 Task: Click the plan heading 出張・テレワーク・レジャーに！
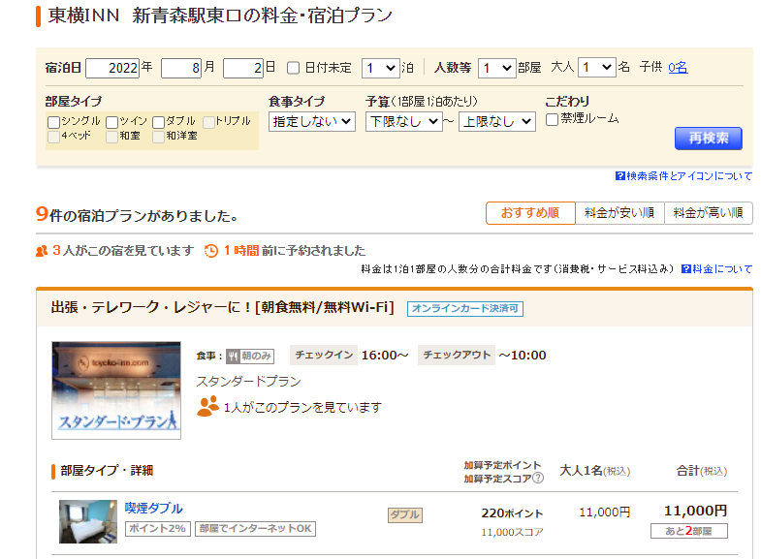[151, 307]
